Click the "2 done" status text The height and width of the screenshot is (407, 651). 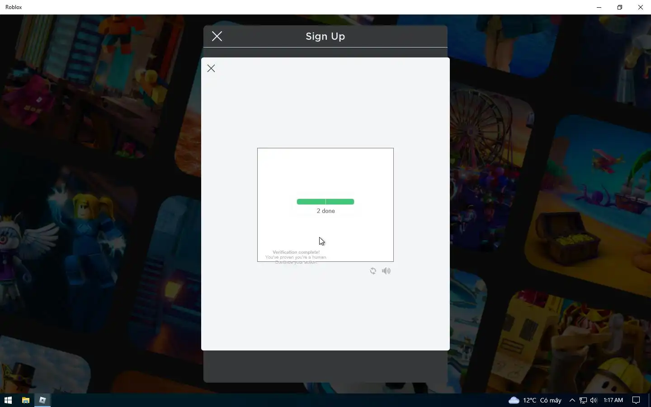(x=326, y=211)
